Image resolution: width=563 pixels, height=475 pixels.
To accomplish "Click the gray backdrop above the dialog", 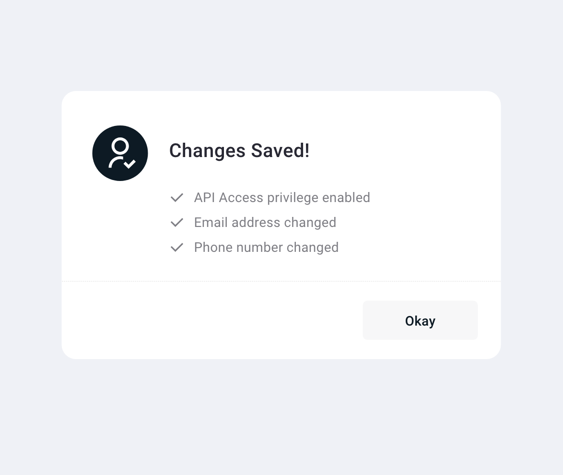I will point(281,45).
